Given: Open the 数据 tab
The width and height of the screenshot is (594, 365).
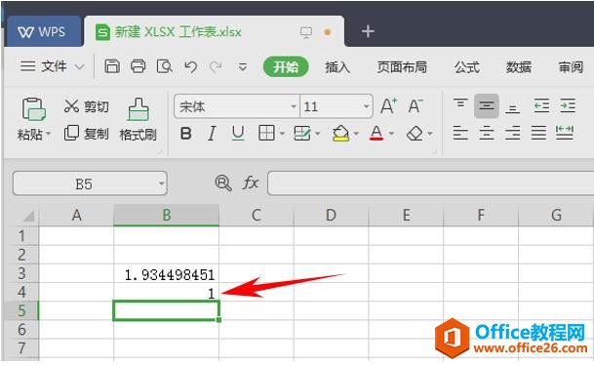Looking at the screenshot, I should (x=519, y=67).
